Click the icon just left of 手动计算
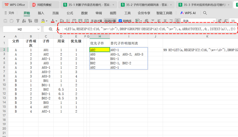 tap(87, 21)
